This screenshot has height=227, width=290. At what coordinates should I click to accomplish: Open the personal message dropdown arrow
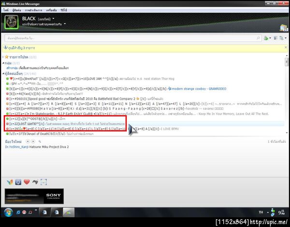coord(65,24)
